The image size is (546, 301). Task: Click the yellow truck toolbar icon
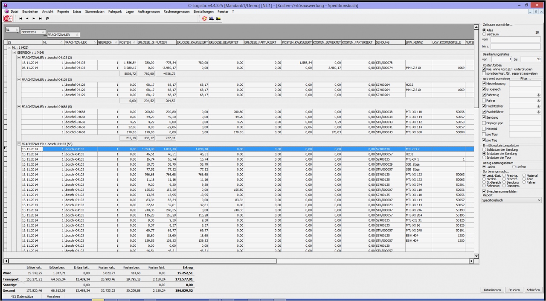coord(218,19)
